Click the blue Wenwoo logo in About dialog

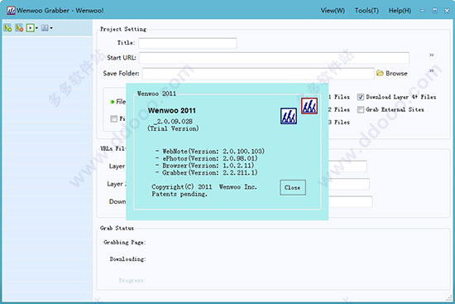click(289, 116)
